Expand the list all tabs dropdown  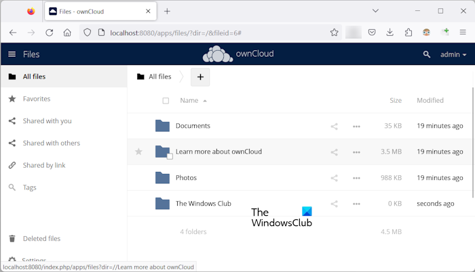tap(375, 11)
